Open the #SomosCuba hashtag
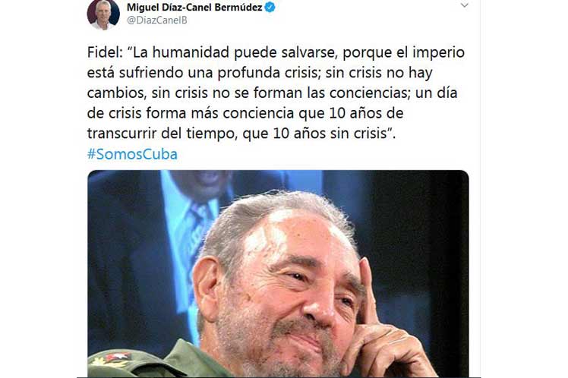568x378 pixels. pos(132,154)
